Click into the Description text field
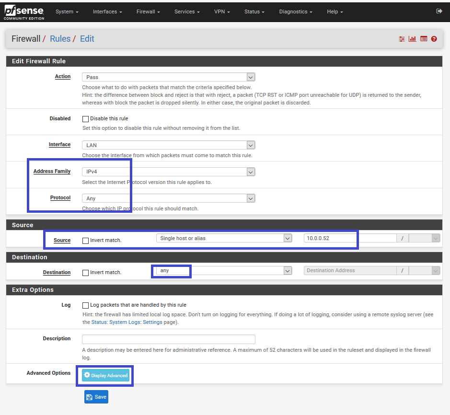The height and width of the screenshot is (415, 450). click(169, 339)
